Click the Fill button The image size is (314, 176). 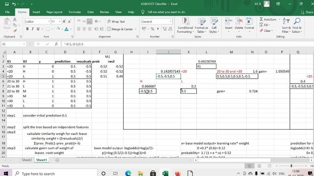(x=264, y=25)
